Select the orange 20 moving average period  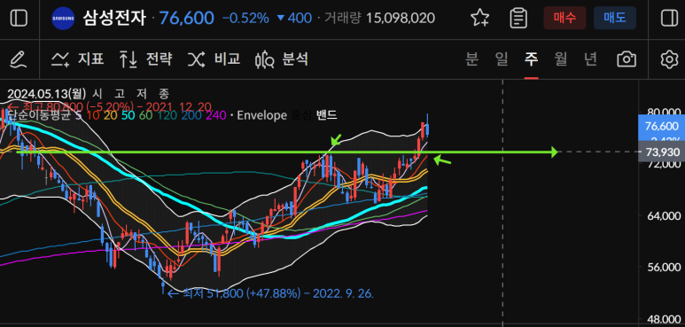[110, 115]
